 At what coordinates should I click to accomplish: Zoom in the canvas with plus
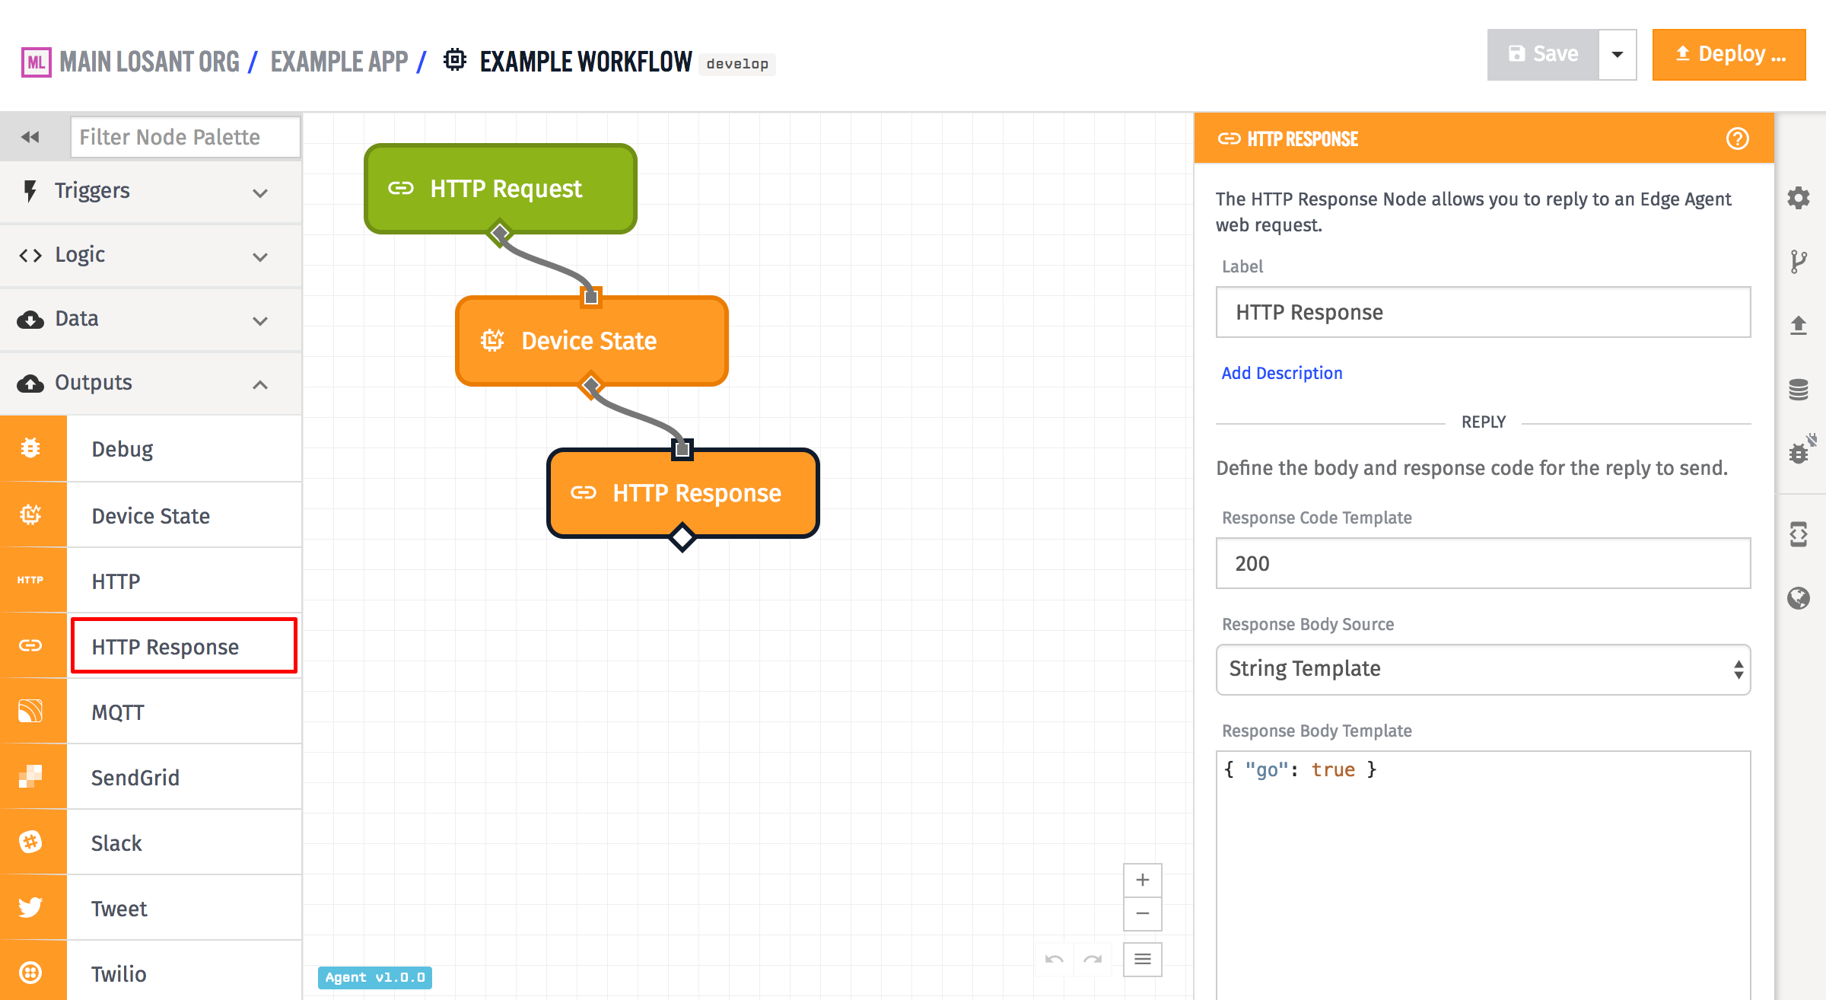[1143, 881]
